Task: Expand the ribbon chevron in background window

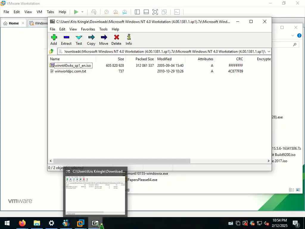Action: (x=292, y=35)
